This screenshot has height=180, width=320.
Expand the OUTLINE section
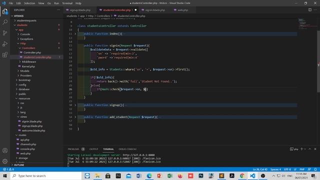19,165
